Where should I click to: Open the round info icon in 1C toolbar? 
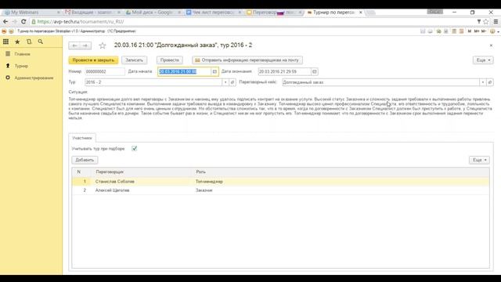tap(492, 31)
